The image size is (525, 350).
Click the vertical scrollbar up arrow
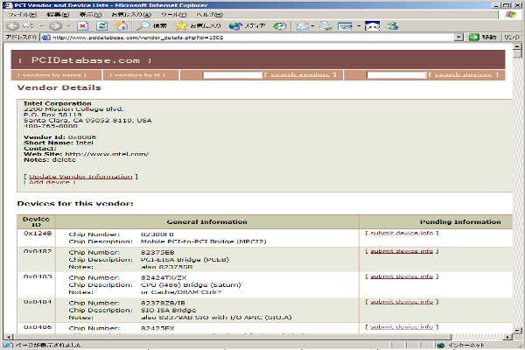click(517, 46)
